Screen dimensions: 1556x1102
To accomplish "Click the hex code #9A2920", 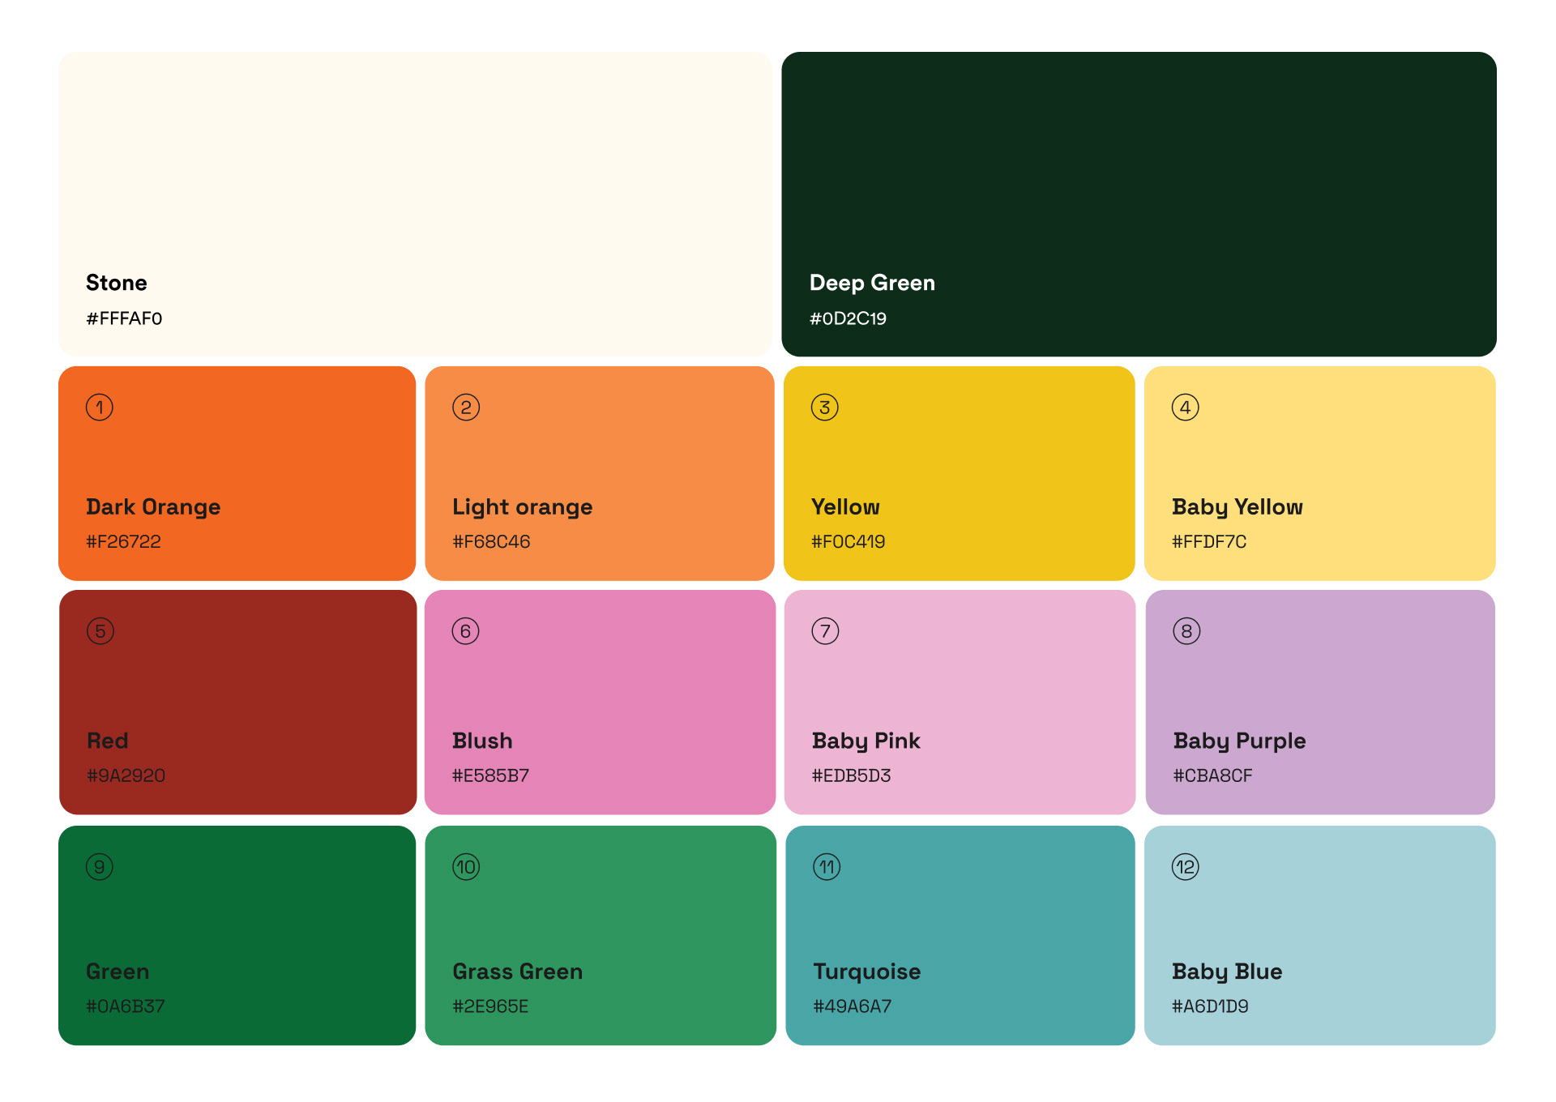I will [x=126, y=775].
